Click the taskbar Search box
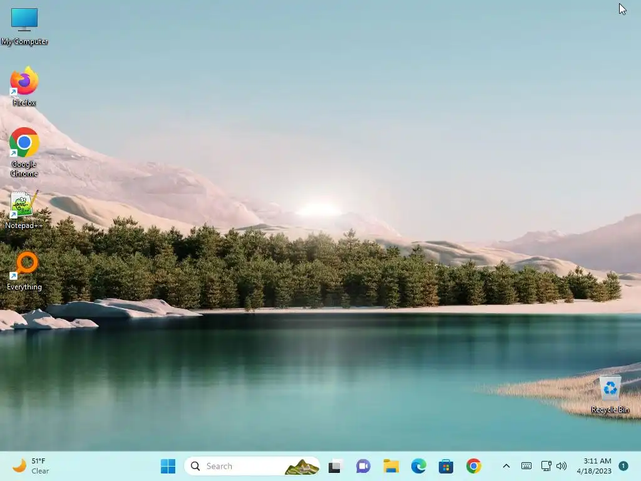This screenshot has height=481, width=641. pyautogui.click(x=252, y=466)
